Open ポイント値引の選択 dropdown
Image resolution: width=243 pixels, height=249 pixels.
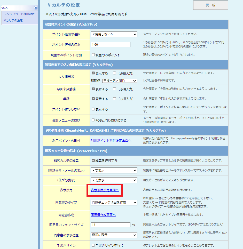tap(114, 34)
